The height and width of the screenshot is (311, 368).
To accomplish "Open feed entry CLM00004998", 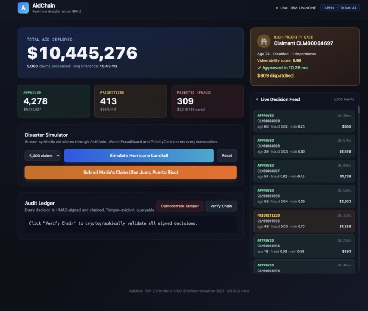I will pyautogui.click(x=304, y=146).
